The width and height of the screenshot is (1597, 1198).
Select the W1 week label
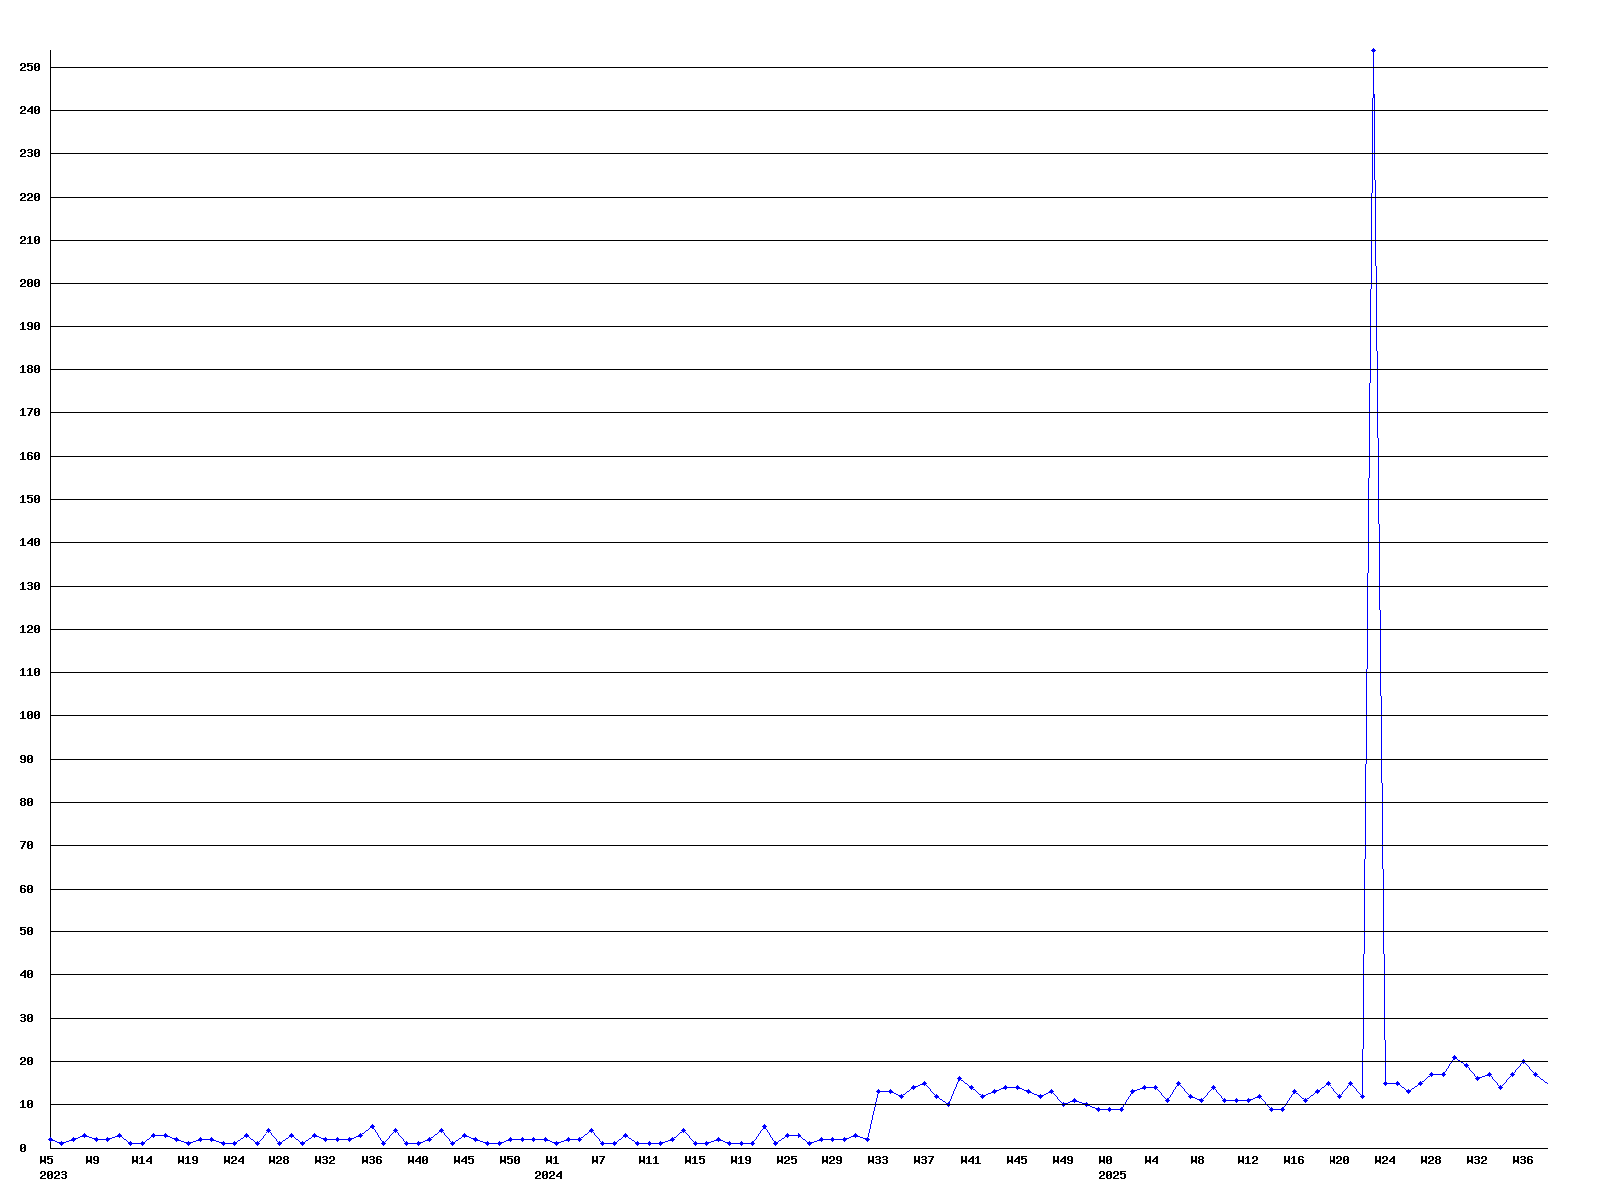(552, 1160)
